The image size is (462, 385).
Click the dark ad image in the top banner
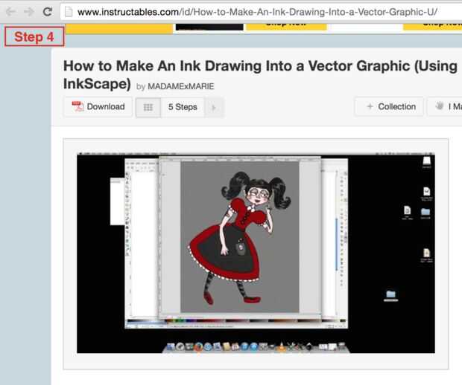(x=209, y=27)
